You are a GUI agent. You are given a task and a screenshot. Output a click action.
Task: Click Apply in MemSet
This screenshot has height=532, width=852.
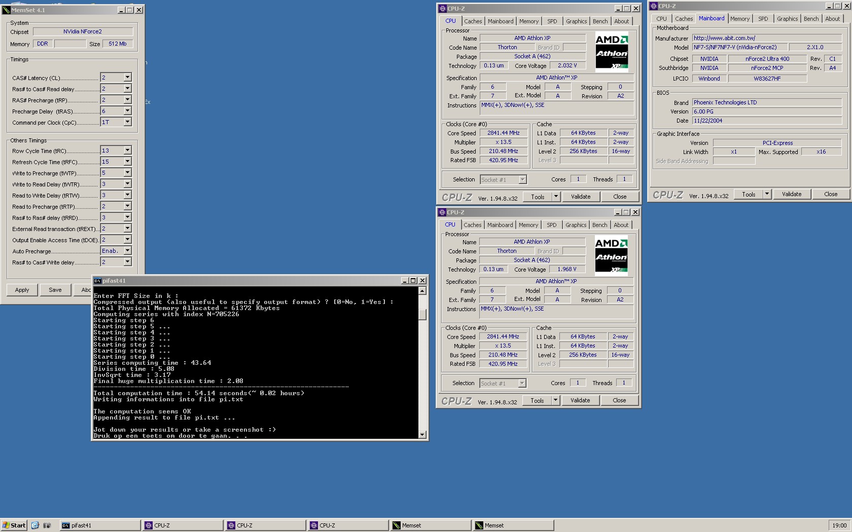pos(22,290)
